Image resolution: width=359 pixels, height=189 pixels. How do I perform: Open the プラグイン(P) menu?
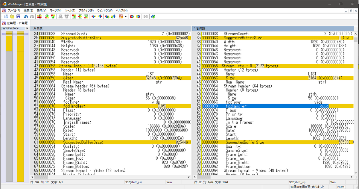click(86, 10)
